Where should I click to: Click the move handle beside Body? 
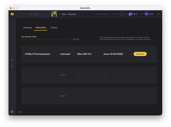pyautogui.click(x=127, y=14)
